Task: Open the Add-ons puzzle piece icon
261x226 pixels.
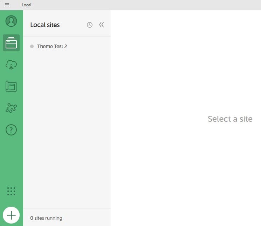Action: point(11,108)
